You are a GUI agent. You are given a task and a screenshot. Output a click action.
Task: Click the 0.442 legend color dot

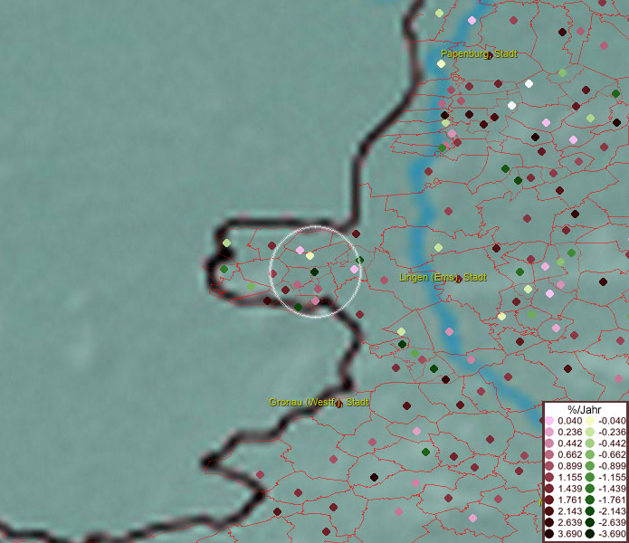[x=549, y=443]
